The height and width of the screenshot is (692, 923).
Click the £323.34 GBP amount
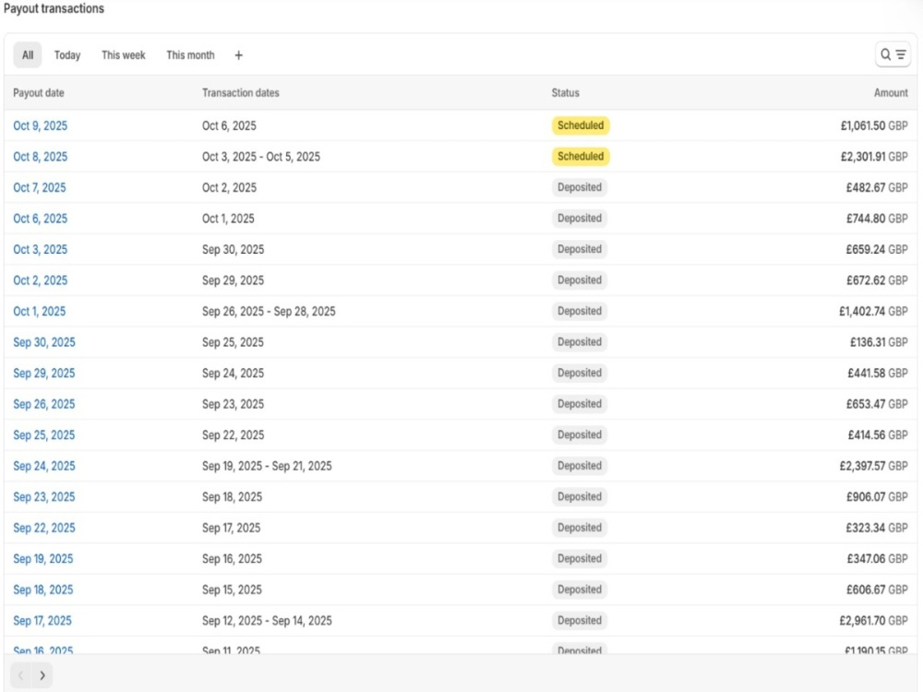click(x=877, y=528)
